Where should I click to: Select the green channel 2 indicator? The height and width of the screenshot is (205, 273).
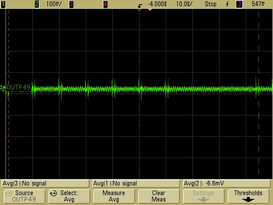(37, 4)
